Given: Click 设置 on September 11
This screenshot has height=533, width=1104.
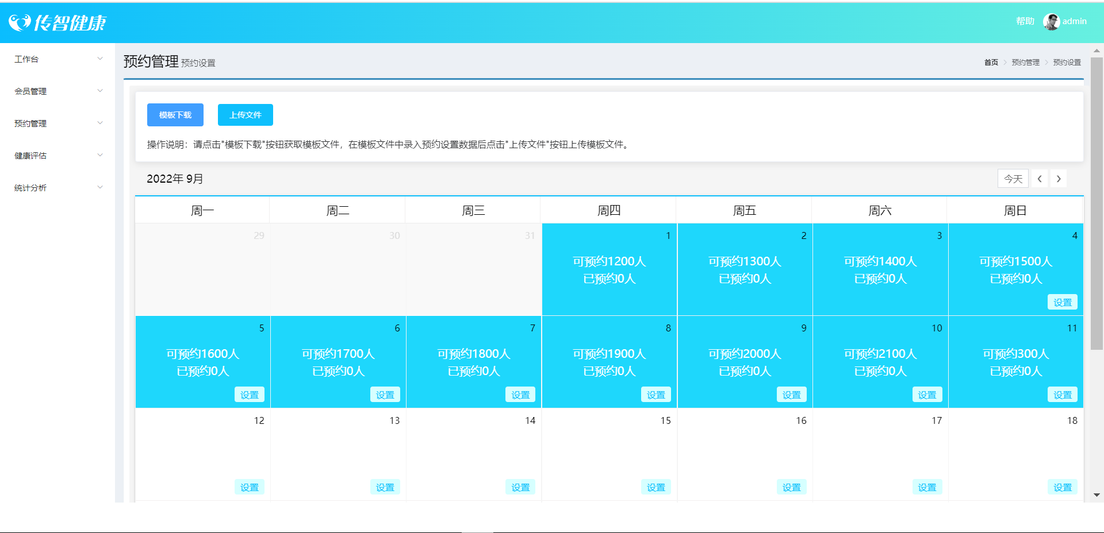Looking at the screenshot, I should click(1063, 395).
